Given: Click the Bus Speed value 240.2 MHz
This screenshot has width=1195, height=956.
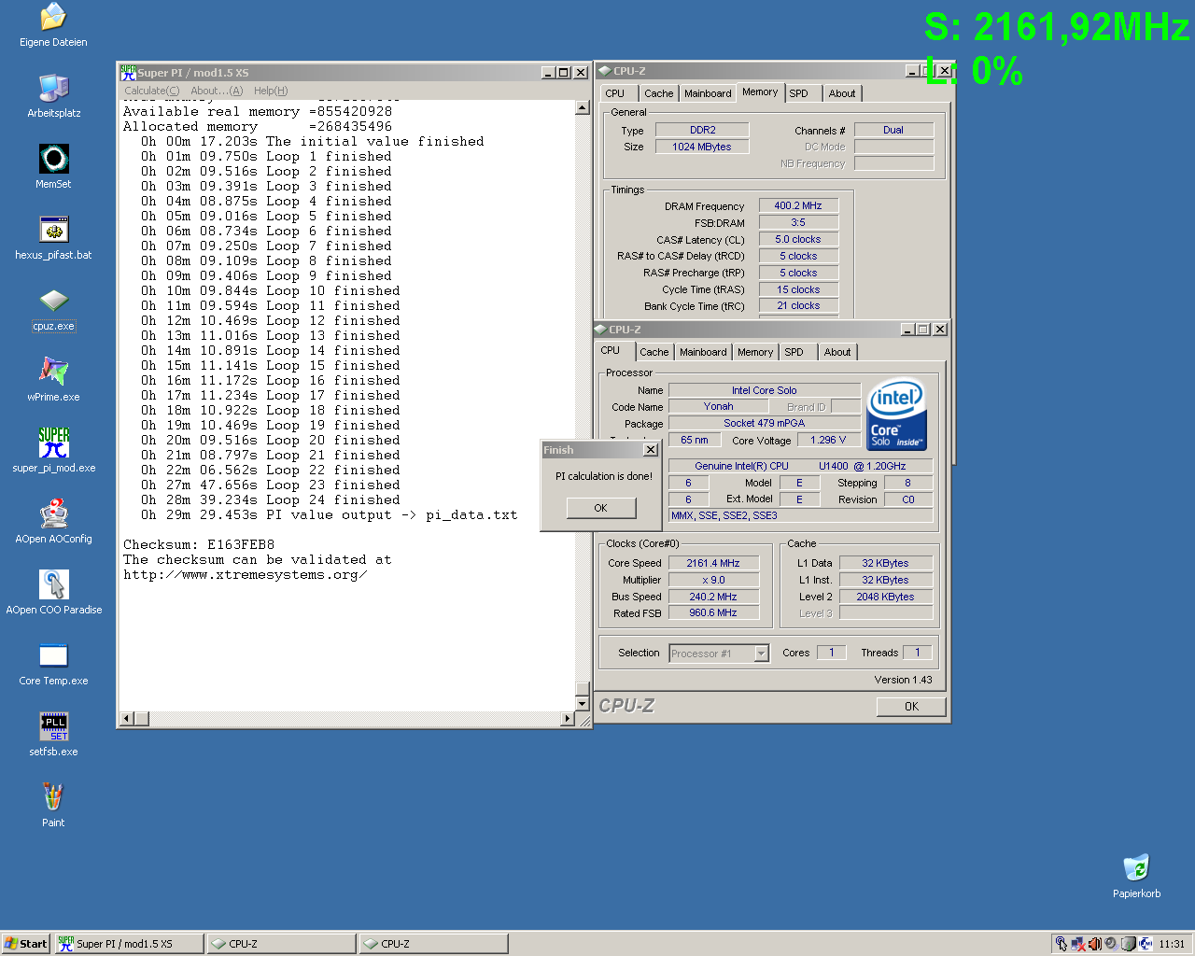Looking at the screenshot, I should click(x=713, y=597).
